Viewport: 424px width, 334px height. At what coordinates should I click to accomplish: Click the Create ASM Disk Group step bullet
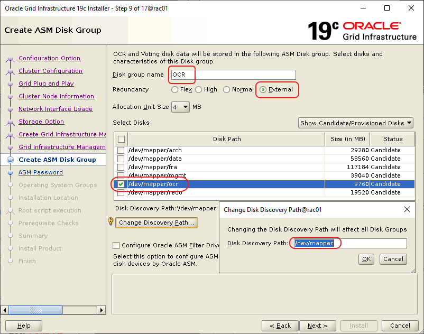(10, 160)
